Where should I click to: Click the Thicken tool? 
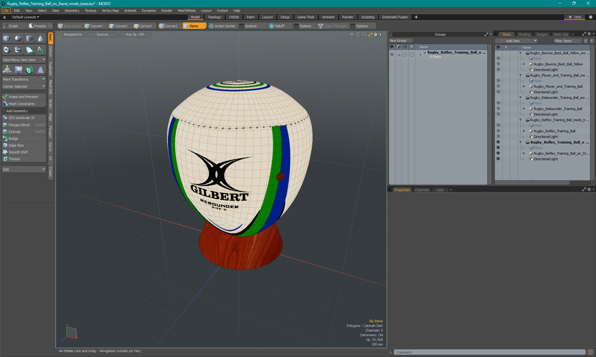[x=24, y=159]
